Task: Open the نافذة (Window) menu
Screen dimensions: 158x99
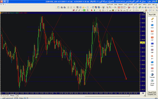Action: point(116,5)
